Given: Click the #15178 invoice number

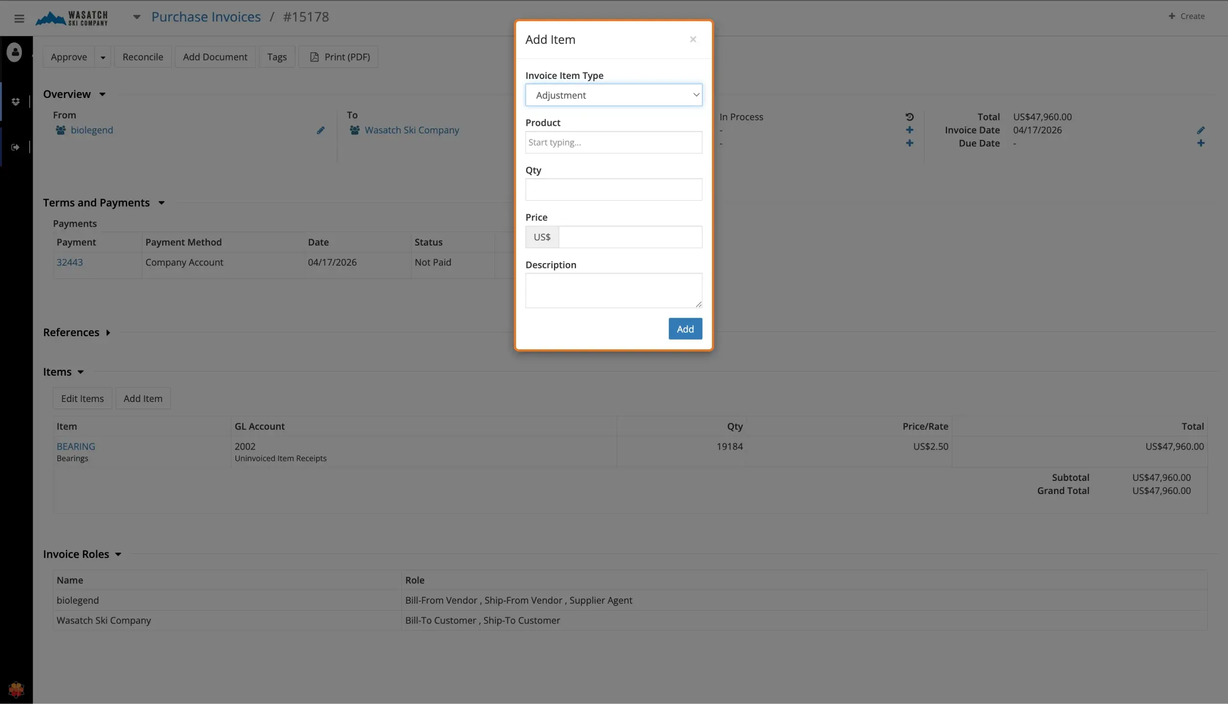Looking at the screenshot, I should pos(306,17).
